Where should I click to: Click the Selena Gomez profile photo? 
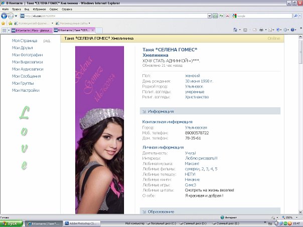coord(99,130)
